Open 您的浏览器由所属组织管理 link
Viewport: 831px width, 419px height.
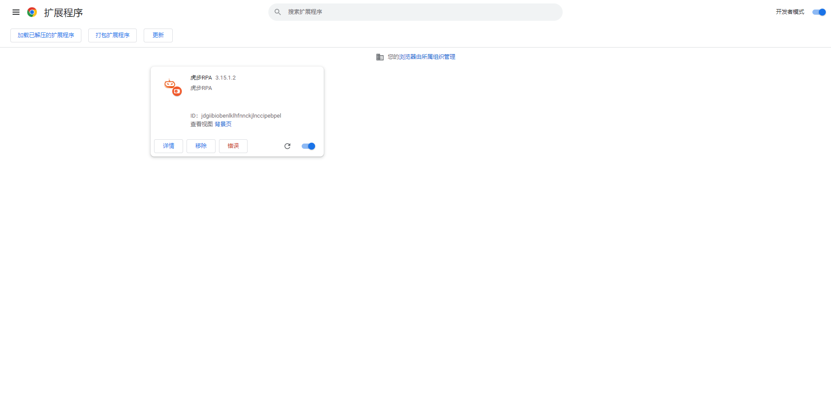(427, 57)
